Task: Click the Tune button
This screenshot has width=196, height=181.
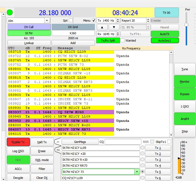Action: point(185,69)
